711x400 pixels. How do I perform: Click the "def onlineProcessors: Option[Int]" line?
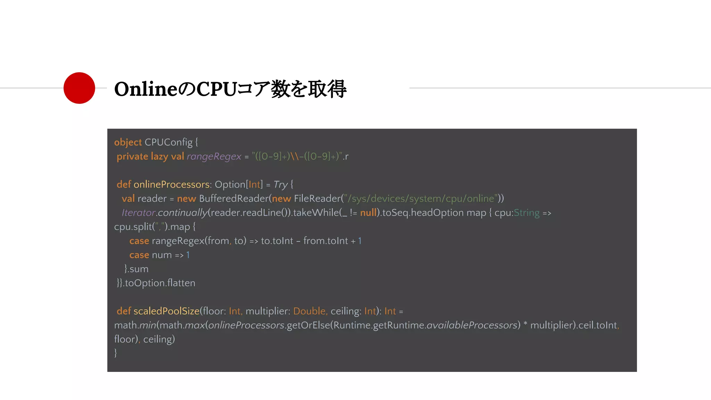[205, 184]
